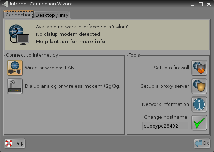The width and height of the screenshot is (214, 152).
Task: Maximize the Internet Connection Wizard window
Action: (200, 4)
